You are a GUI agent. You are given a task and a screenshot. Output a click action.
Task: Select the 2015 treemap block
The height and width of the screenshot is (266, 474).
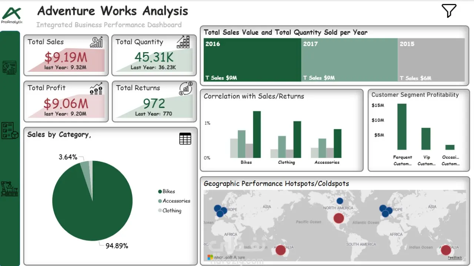click(x=431, y=60)
